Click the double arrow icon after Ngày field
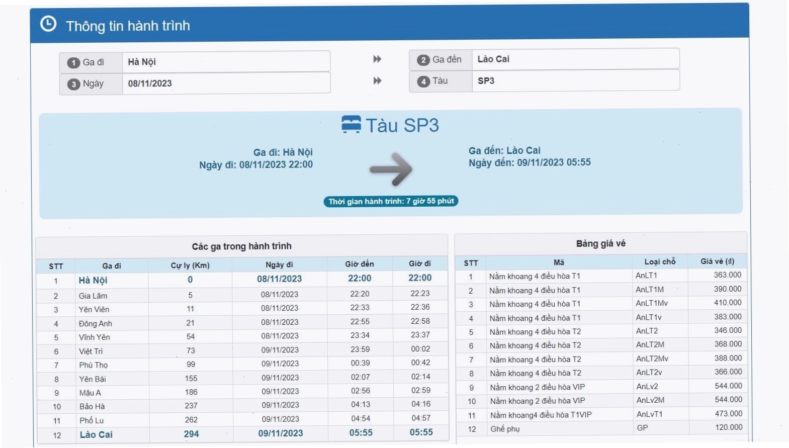This screenshot has width=789, height=448. click(x=377, y=81)
